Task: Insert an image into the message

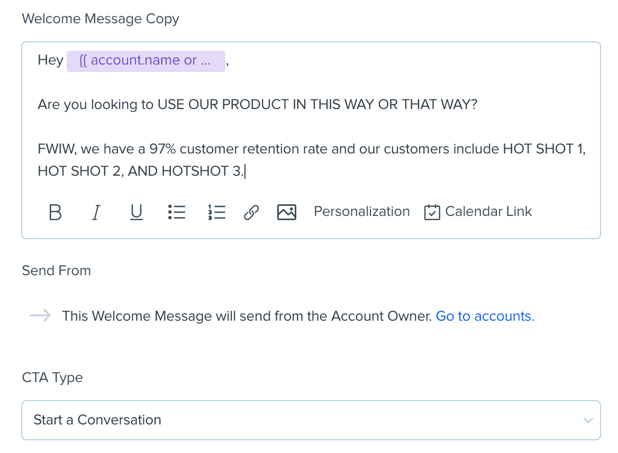Action: click(x=287, y=212)
